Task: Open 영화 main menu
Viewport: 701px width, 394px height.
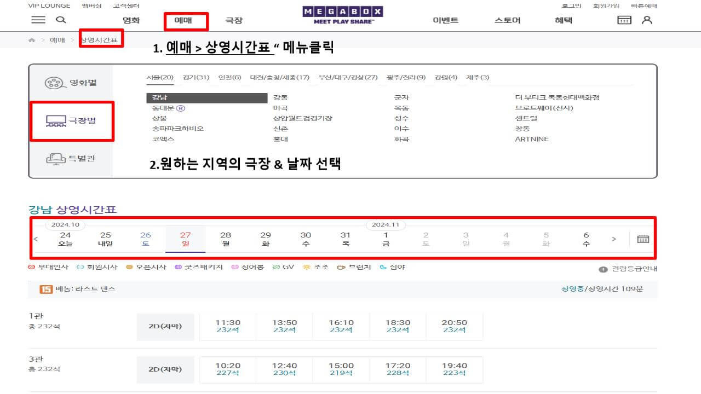Action: pos(131,20)
